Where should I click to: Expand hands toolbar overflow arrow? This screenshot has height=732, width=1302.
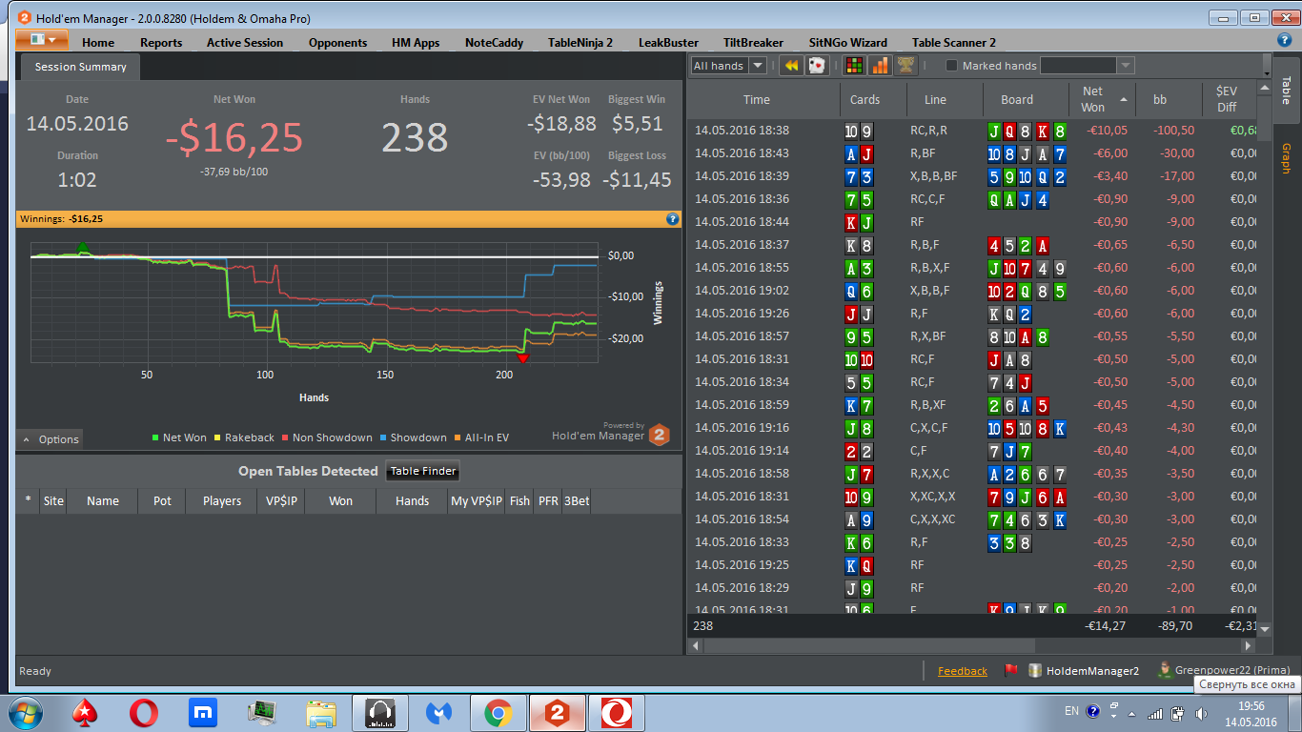1266,66
